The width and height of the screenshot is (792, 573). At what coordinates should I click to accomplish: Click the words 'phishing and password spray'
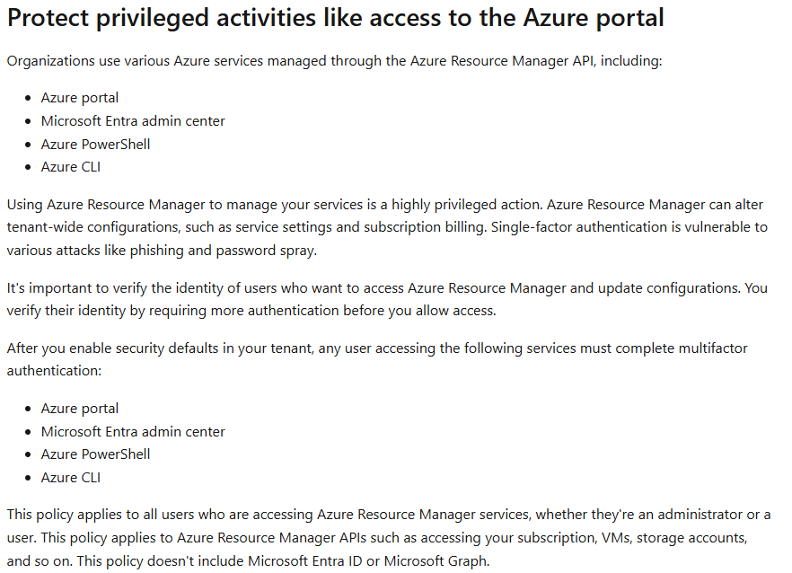coord(223,251)
